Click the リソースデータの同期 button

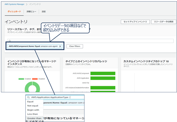pos(164,22)
